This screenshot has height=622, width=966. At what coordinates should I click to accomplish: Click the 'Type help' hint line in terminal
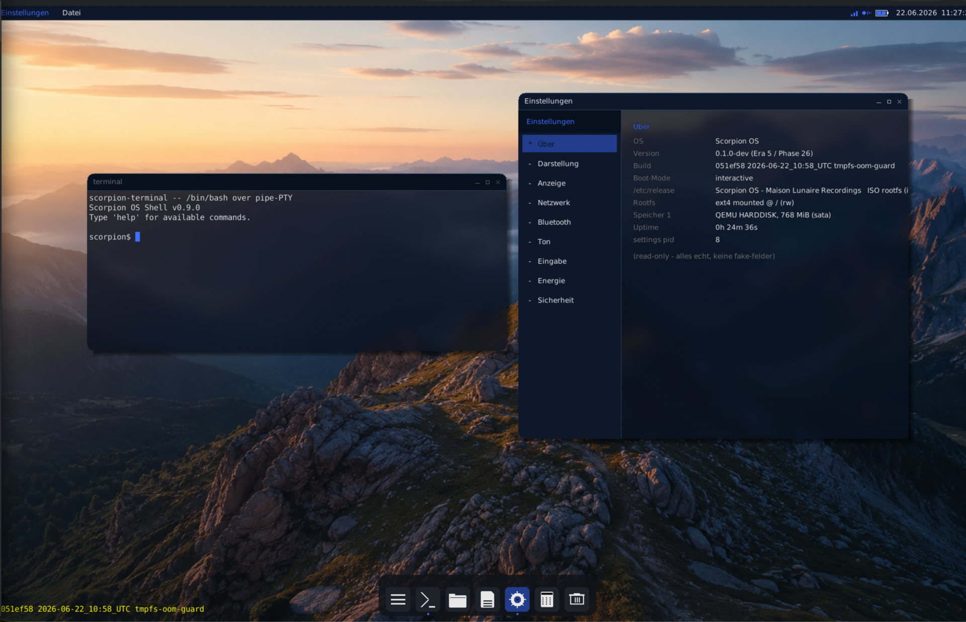(170, 217)
